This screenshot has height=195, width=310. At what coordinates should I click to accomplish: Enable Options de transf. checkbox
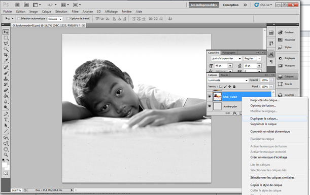68,19
